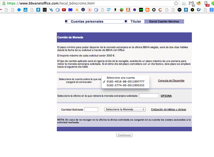Open the maroon letter C bookmark

point(160,10)
